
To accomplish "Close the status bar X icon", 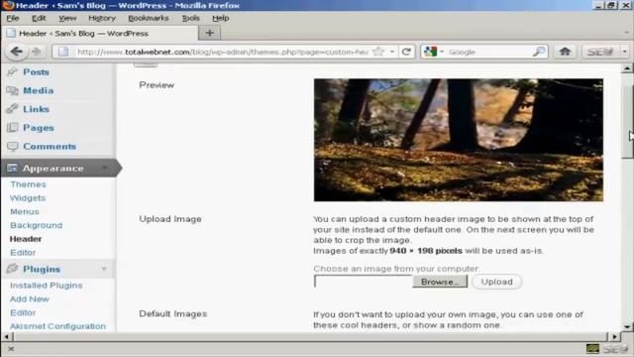I will [11, 349].
